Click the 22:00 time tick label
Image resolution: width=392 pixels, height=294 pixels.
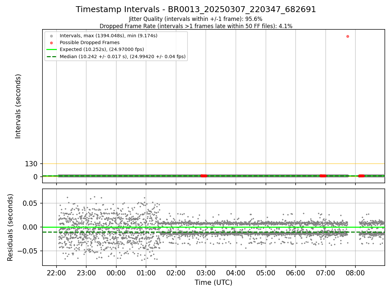pyautogui.click(x=57, y=273)
